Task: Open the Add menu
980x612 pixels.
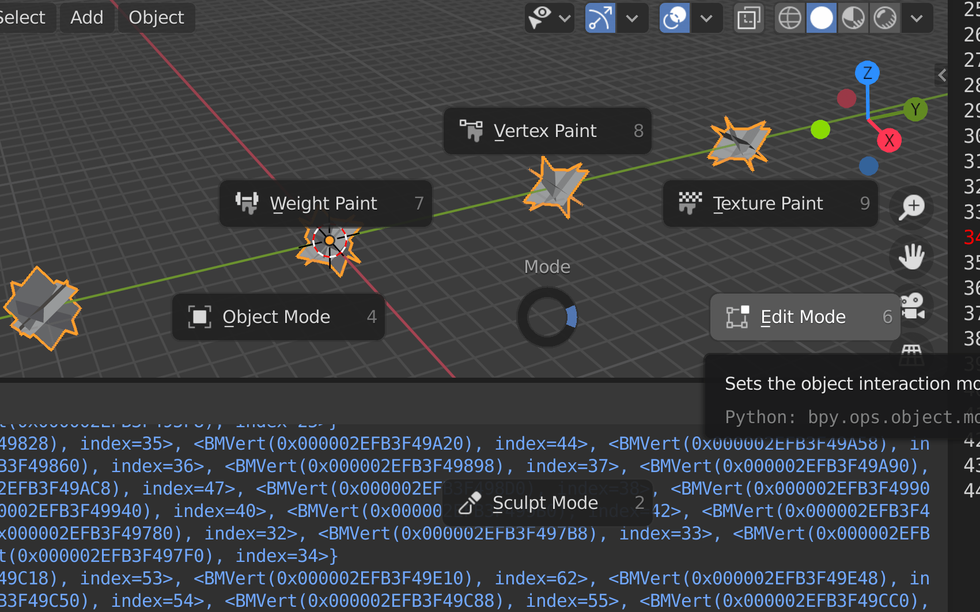Action: [87, 17]
